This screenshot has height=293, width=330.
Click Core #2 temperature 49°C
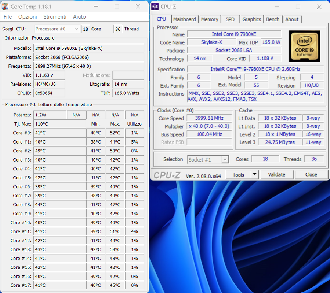59,151
